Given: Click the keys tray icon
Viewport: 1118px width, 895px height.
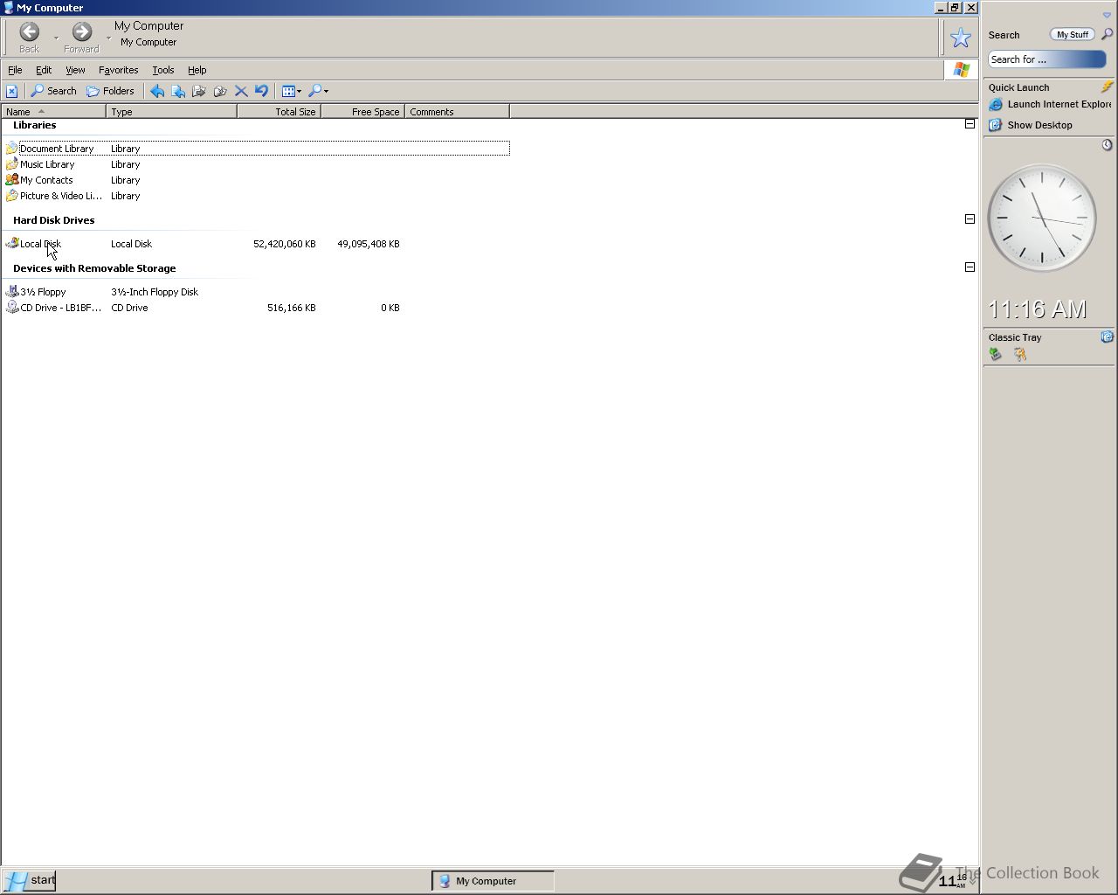Looking at the screenshot, I should click(1019, 354).
